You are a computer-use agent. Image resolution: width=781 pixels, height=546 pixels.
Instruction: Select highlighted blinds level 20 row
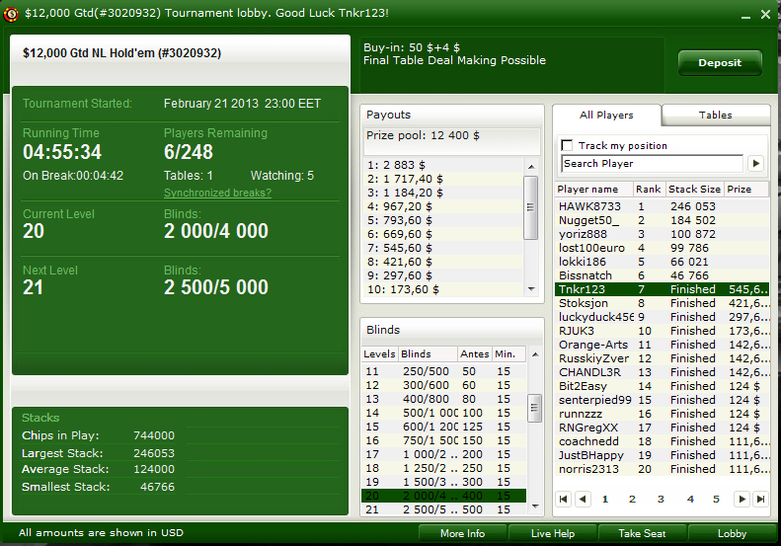(443, 496)
